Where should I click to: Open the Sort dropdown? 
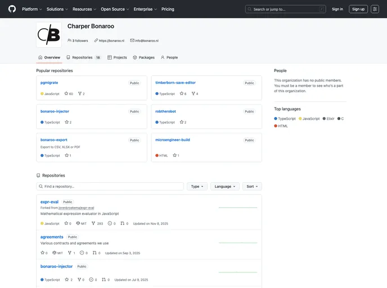click(252, 186)
